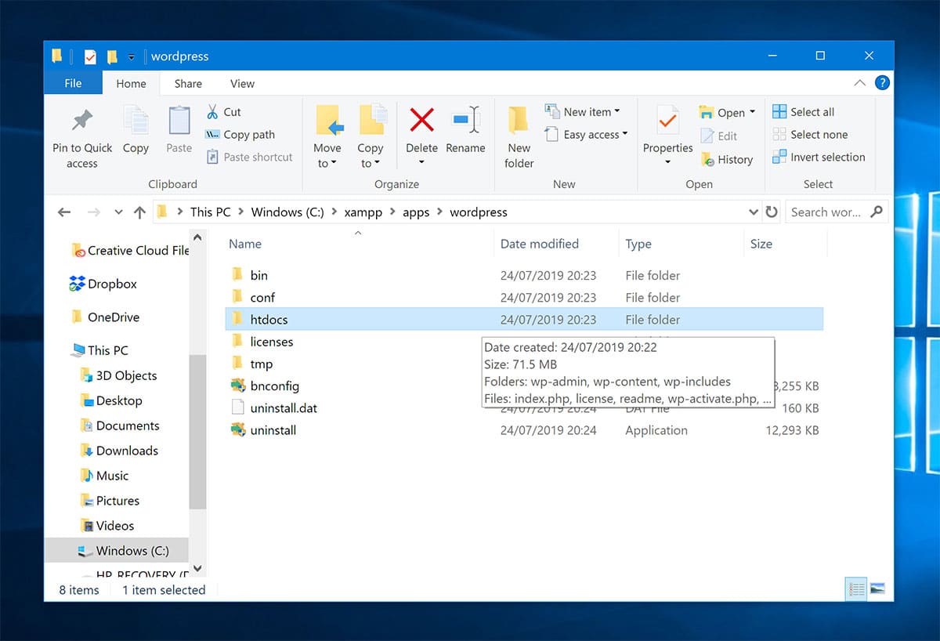The width and height of the screenshot is (940, 641).
Task: Click New folder icon in title bar
Action: [112, 56]
